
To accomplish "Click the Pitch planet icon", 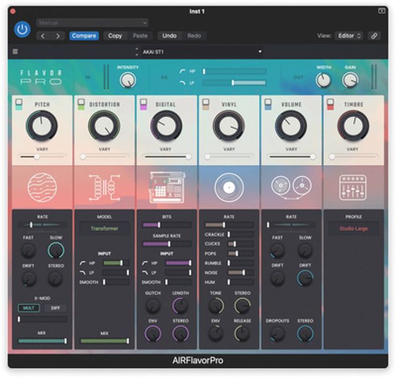I will click(x=42, y=187).
